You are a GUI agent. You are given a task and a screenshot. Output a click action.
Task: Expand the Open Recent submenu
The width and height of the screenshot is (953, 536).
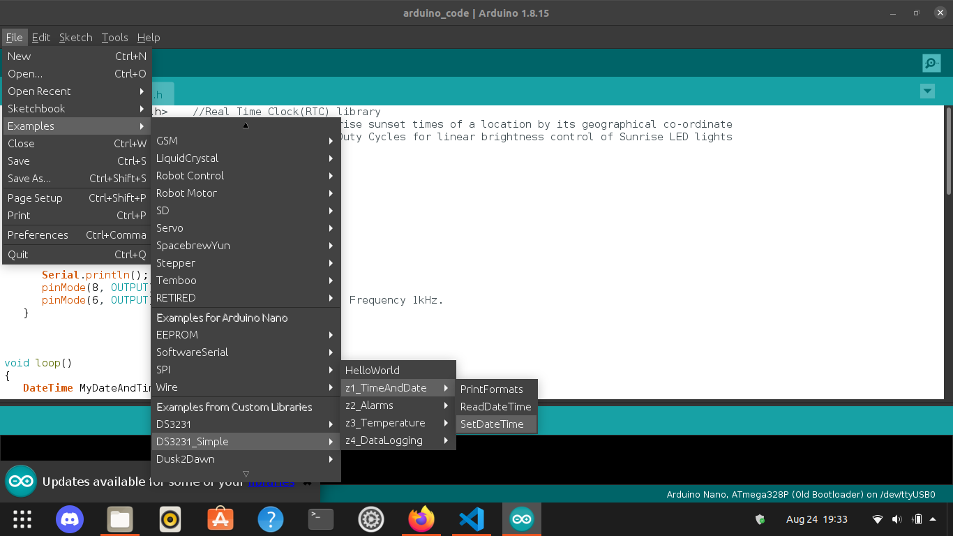pyautogui.click(x=77, y=91)
